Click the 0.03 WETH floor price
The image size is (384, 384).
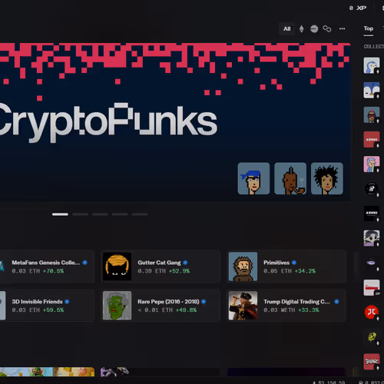[x=280, y=310]
